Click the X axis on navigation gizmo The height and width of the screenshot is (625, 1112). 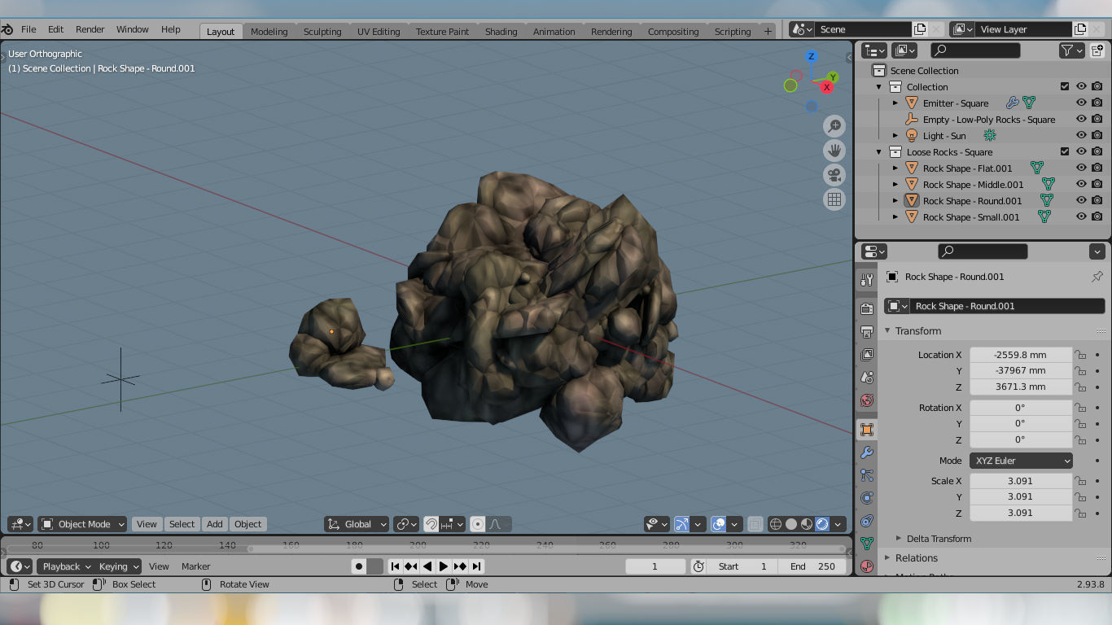(x=827, y=87)
